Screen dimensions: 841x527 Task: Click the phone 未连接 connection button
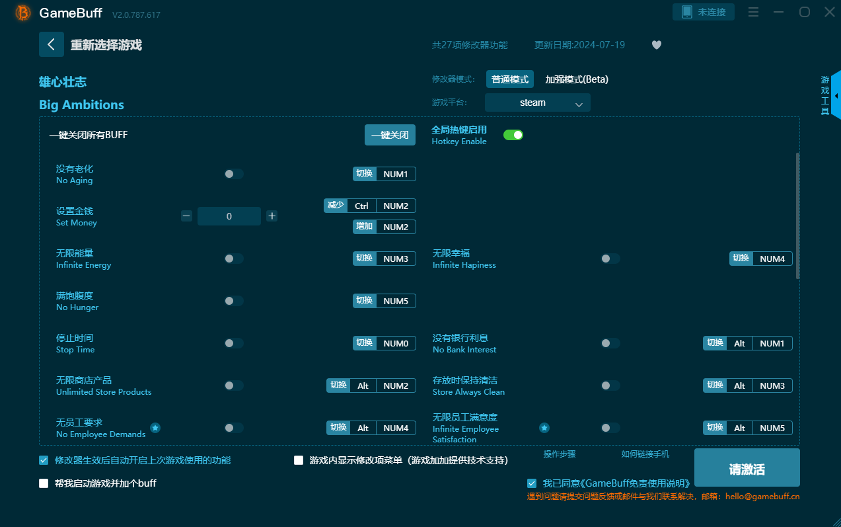(704, 12)
